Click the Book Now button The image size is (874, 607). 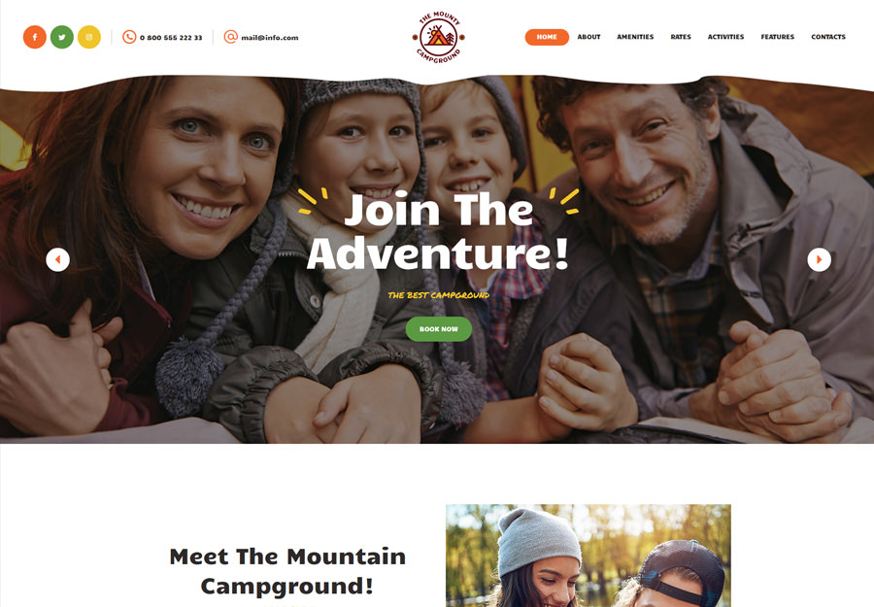click(439, 329)
